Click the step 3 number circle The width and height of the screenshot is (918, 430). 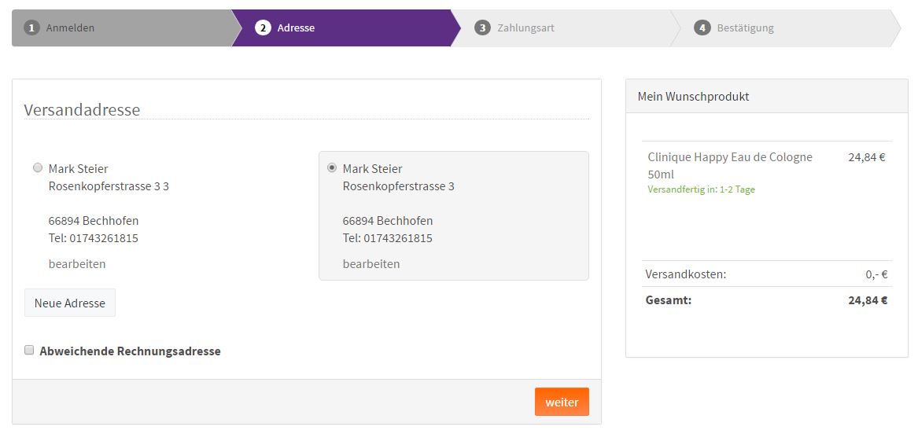click(482, 28)
